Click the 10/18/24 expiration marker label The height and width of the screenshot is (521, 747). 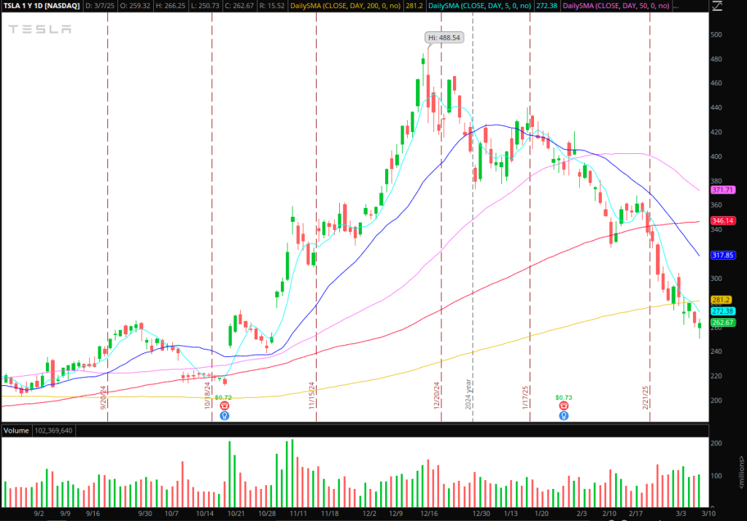207,395
